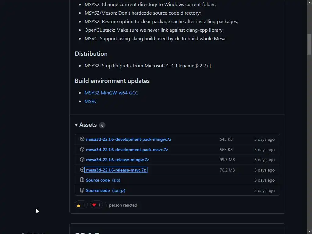Viewport: 312px width, 234px height.
Task: Click the Assets count badge
Action: point(102,125)
